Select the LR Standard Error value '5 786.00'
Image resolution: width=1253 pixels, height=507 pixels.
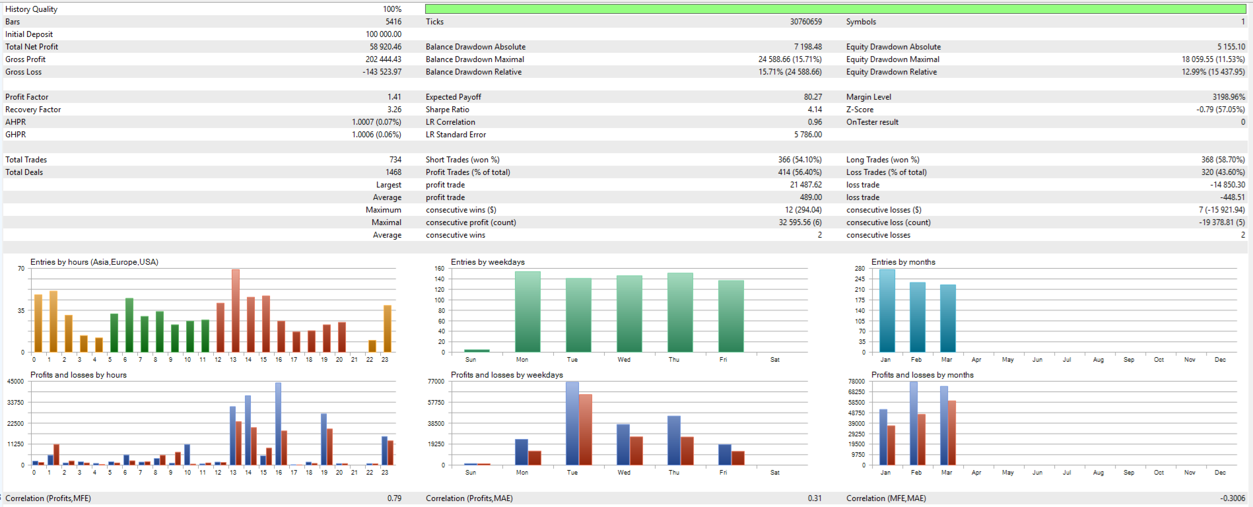click(x=808, y=135)
